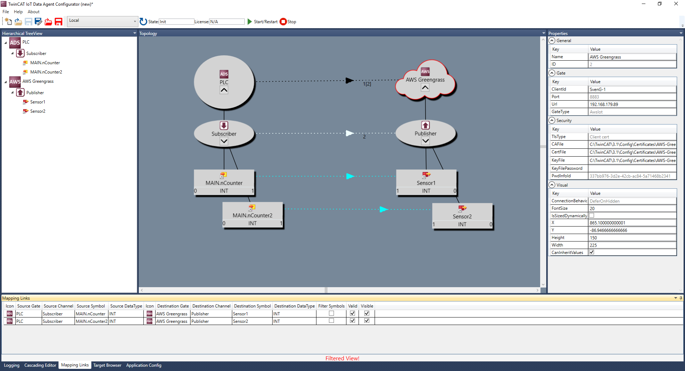
Task: Click the Subscriber download icon in tree
Action: click(20, 54)
